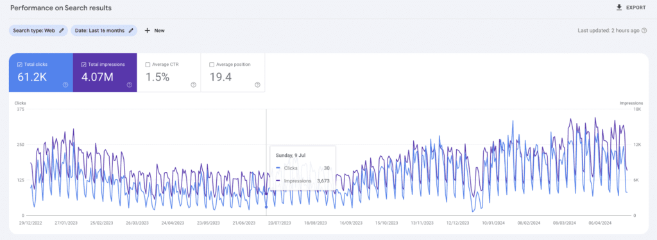Click the 27/01/2023 date axis label
This screenshot has height=240, width=657.
click(66, 223)
